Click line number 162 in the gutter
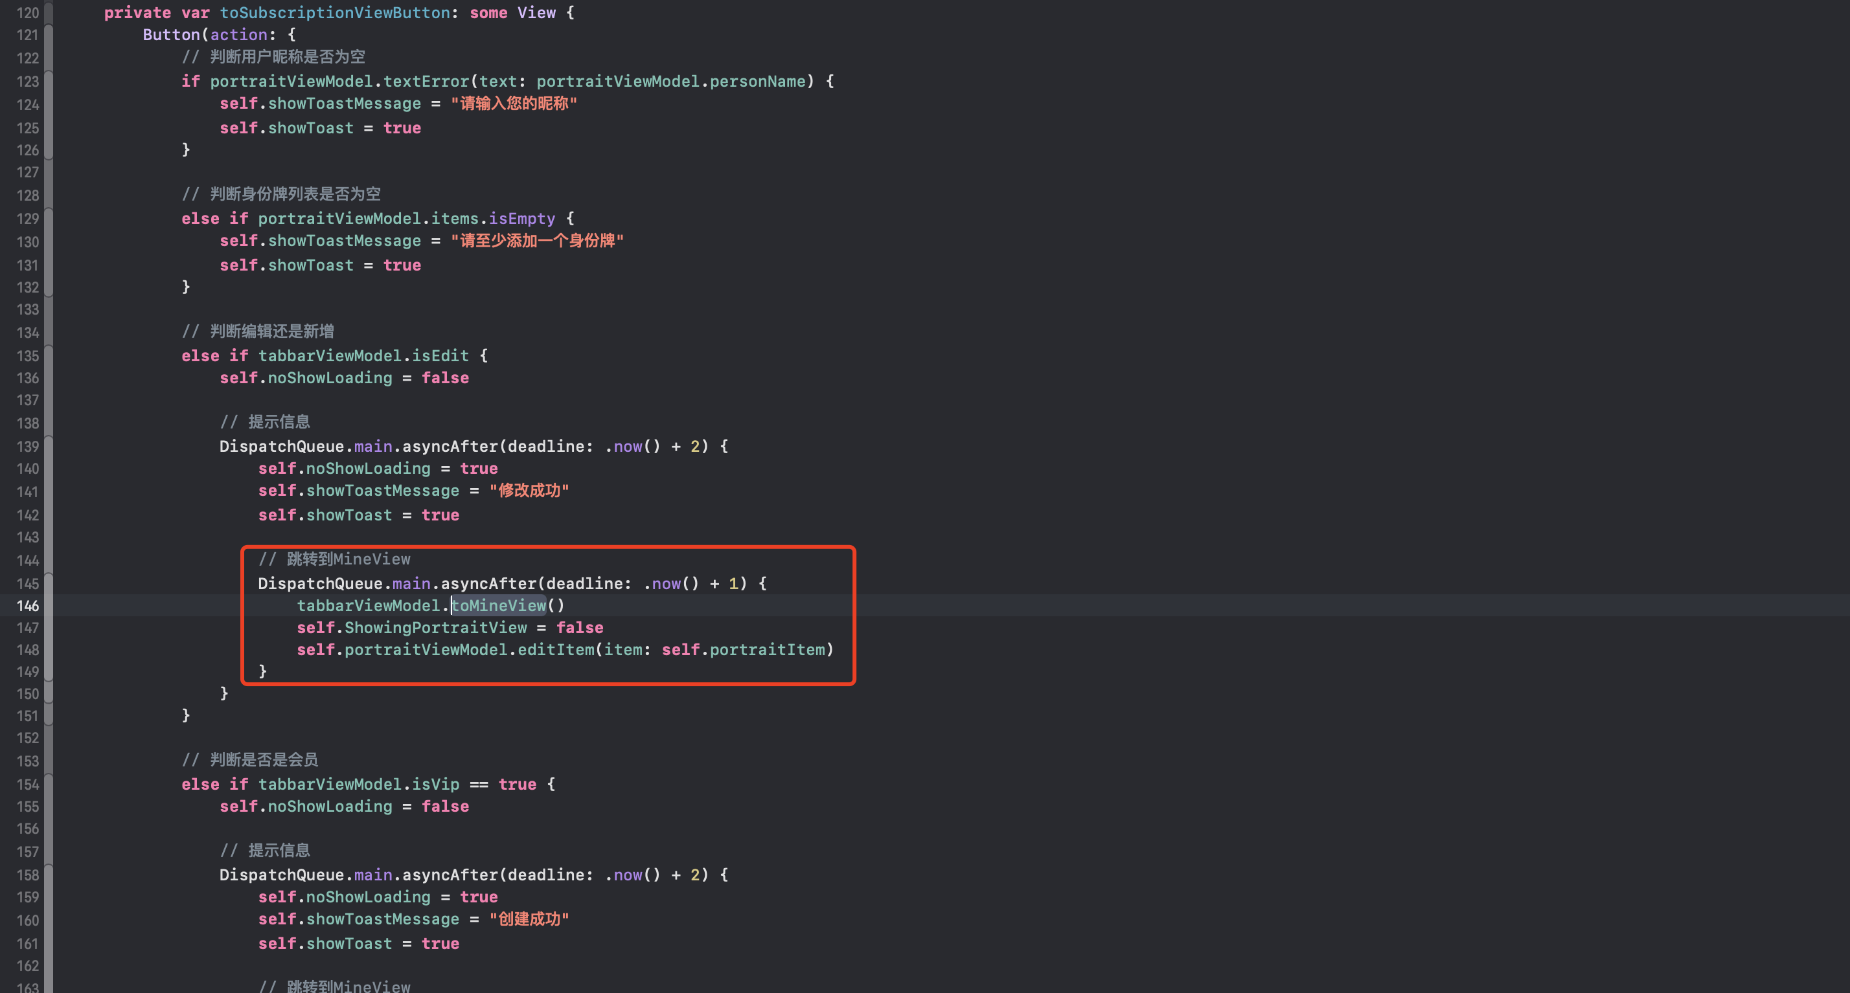This screenshot has width=1850, height=993. click(28, 966)
